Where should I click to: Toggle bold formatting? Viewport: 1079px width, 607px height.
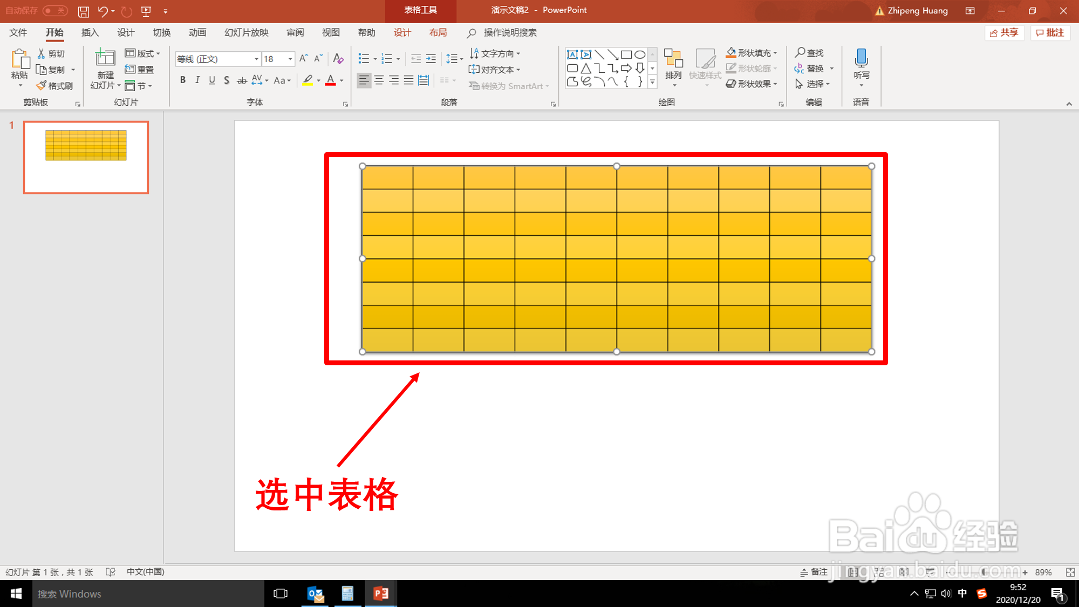click(x=183, y=80)
